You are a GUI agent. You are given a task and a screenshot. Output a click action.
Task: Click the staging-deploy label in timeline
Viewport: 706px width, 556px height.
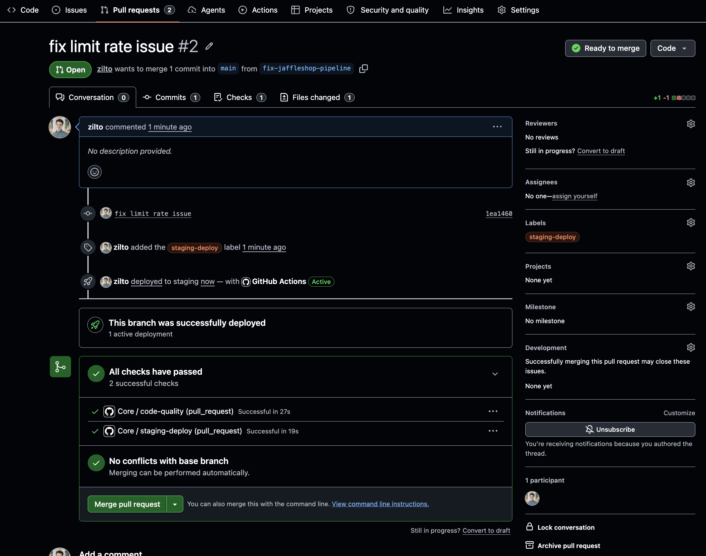tap(195, 248)
